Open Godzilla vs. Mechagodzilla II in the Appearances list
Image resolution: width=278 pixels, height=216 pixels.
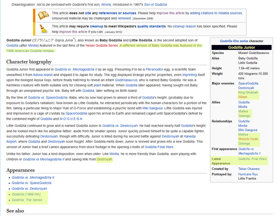point(33,177)
